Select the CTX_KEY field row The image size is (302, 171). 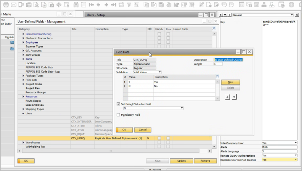[77, 118]
